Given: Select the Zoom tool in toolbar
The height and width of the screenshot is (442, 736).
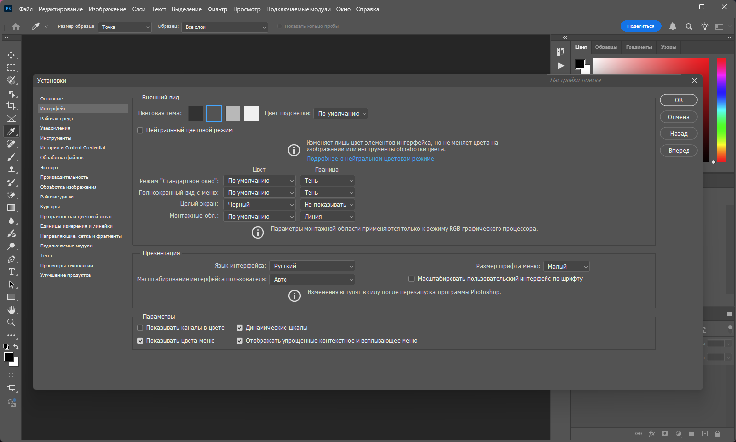Looking at the screenshot, I should [11, 322].
